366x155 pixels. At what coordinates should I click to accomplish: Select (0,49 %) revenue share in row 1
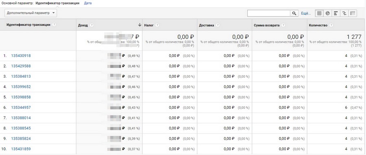click(x=133, y=56)
